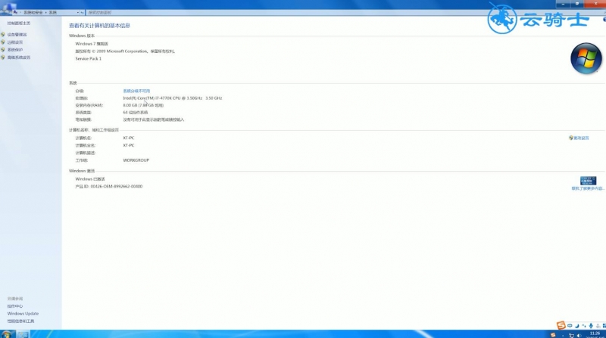Image resolution: width=606 pixels, height=338 pixels.
Task: Open the IME toolbox grid icon
Action: pyautogui.click(x=604, y=326)
